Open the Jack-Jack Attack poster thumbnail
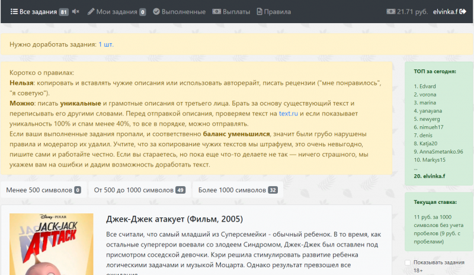Viewport: 474px width, 275px height. pyautogui.click(x=52, y=244)
